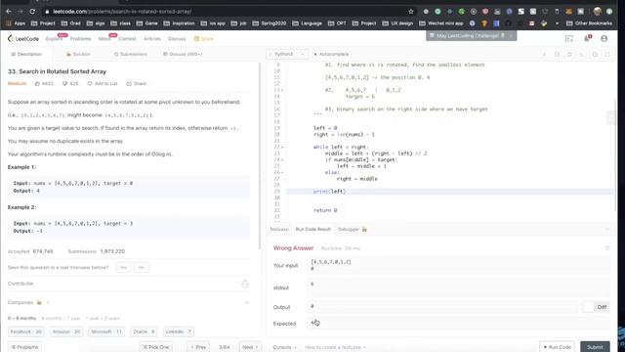Switch to the Discuss tab

click(x=183, y=55)
